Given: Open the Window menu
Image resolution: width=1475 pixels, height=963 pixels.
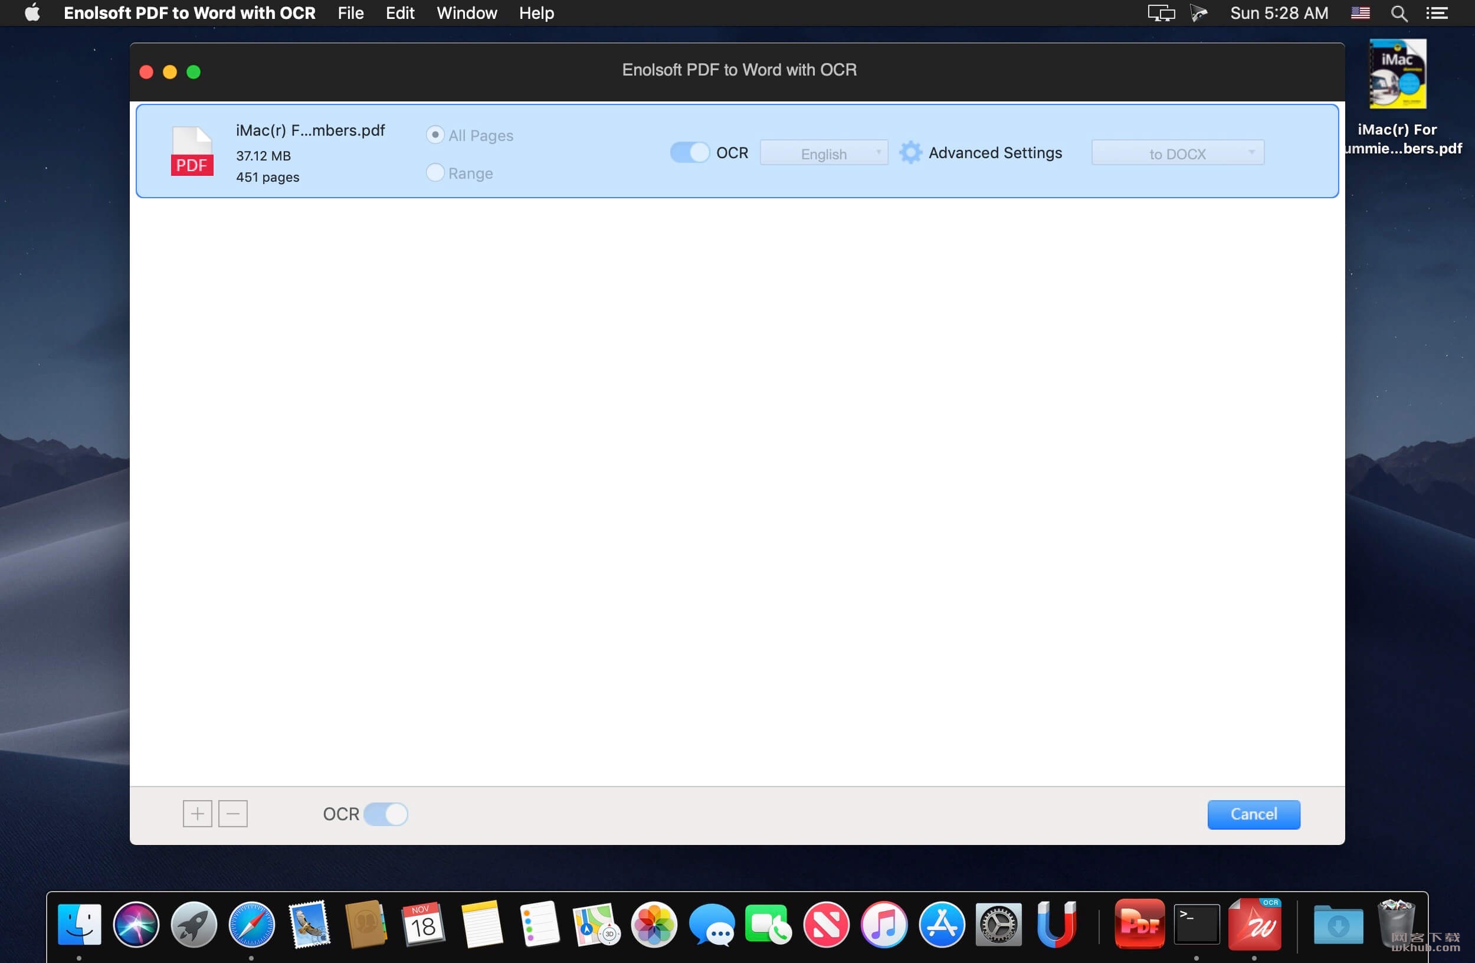Looking at the screenshot, I should (x=467, y=13).
